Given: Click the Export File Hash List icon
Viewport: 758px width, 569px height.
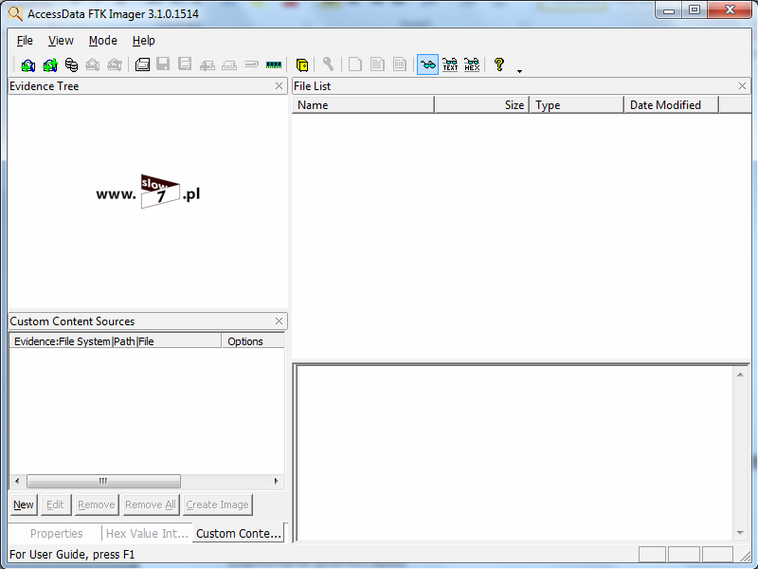Looking at the screenshot, I should (x=377, y=64).
